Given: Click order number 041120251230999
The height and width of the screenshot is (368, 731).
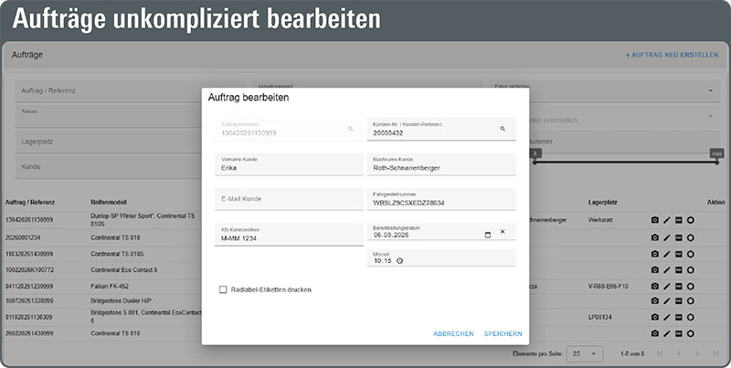Looking at the screenshot, I should tap(29, 286).
